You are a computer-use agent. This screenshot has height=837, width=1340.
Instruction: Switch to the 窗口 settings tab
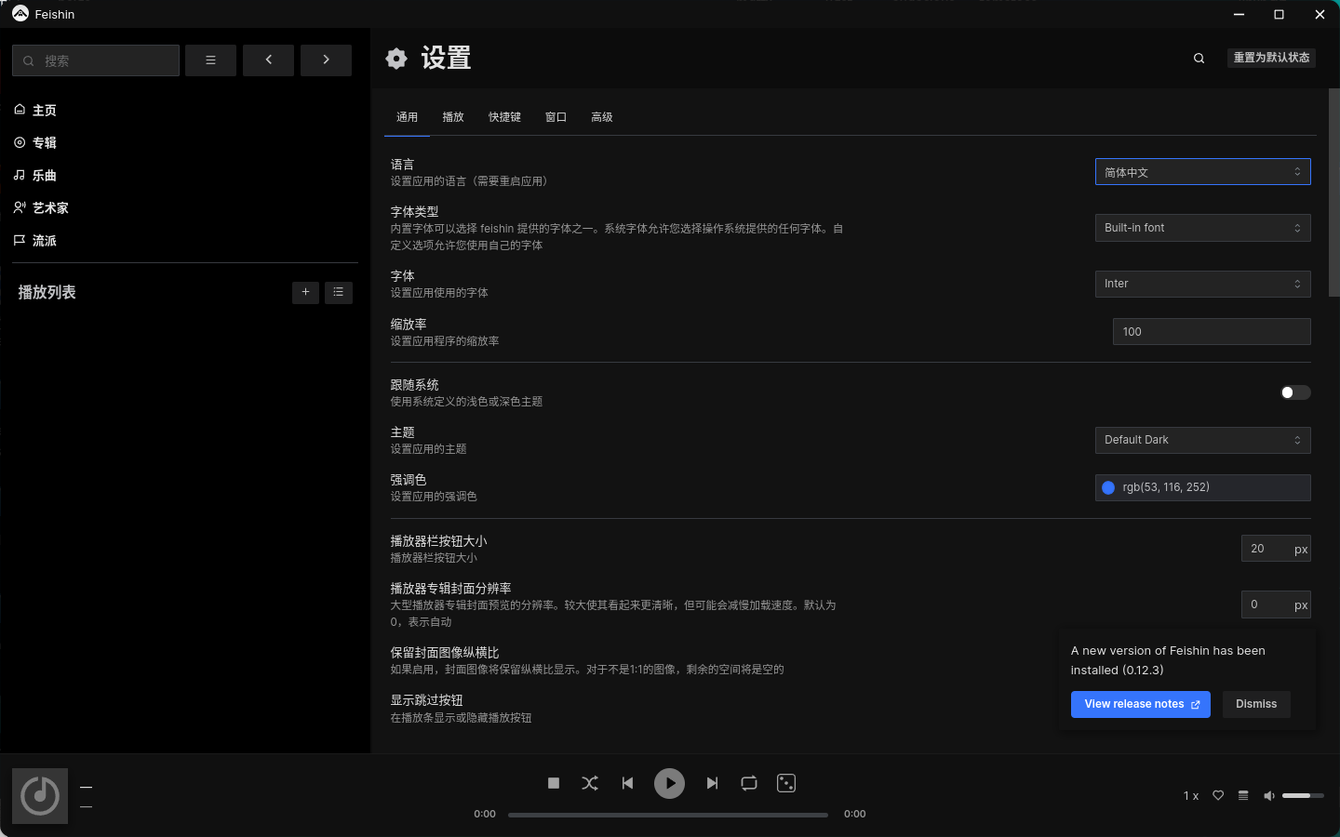tap(556, 117)
